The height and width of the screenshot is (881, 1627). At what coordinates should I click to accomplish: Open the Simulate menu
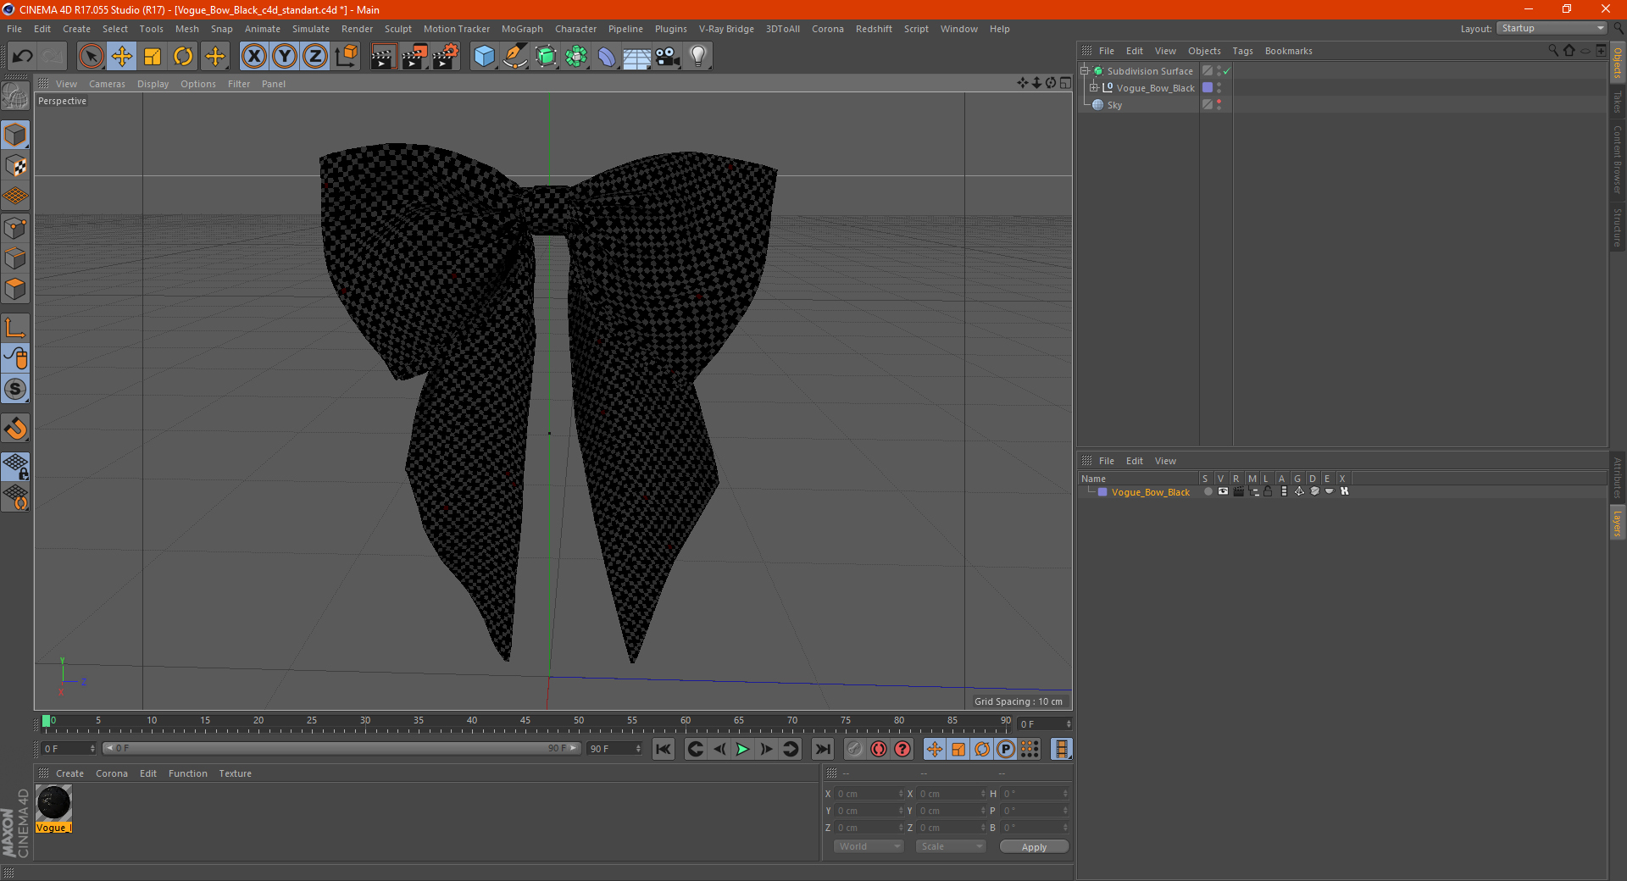(310, 29)
